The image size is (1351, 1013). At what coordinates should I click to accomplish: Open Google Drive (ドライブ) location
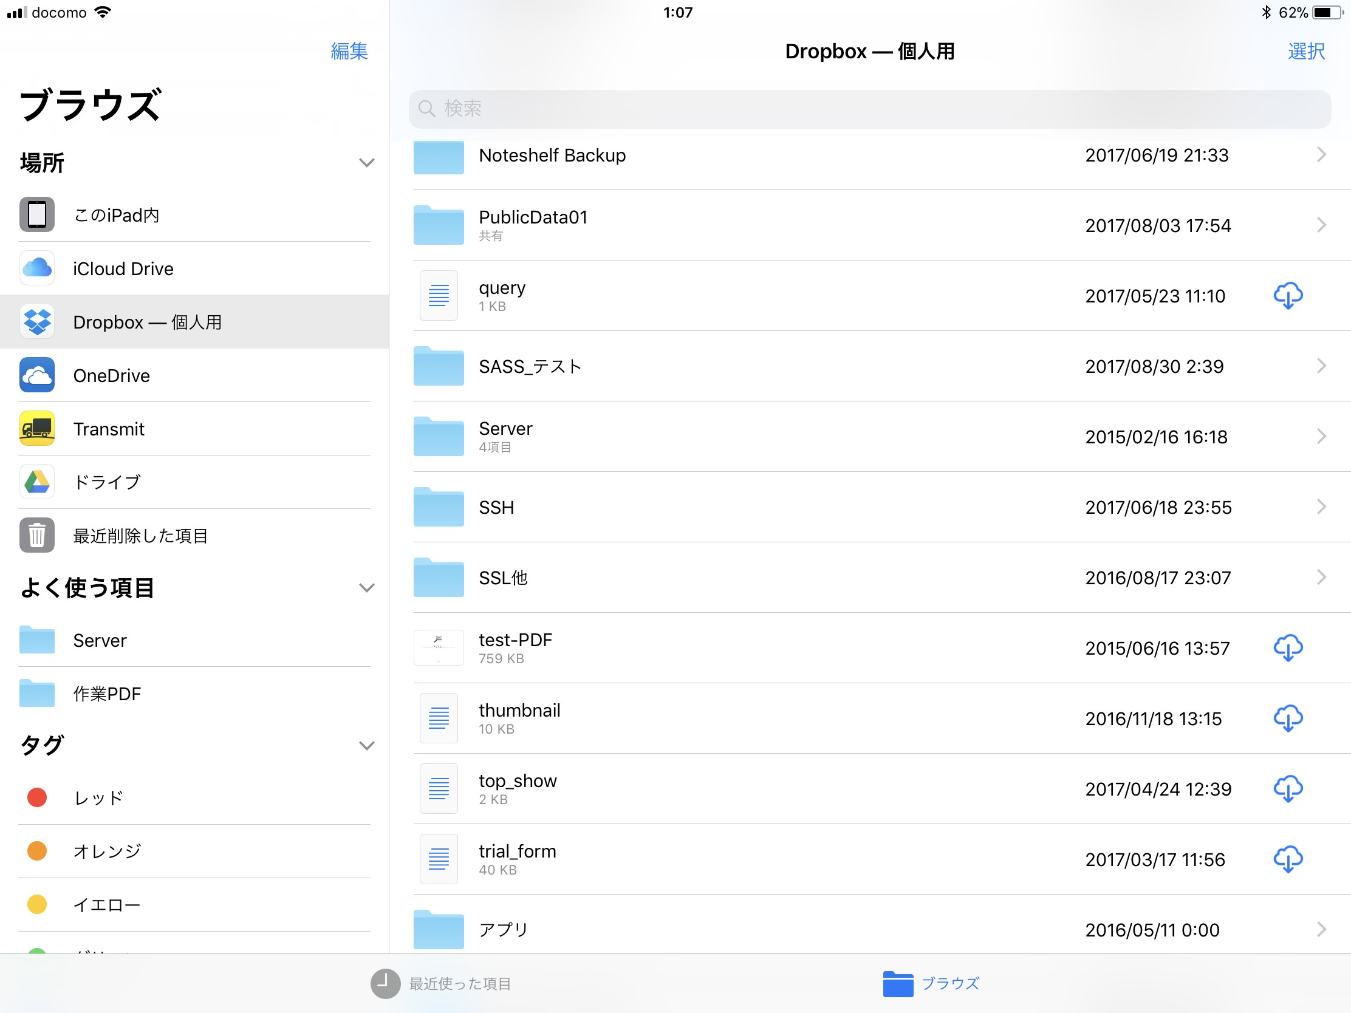point(107,482)
